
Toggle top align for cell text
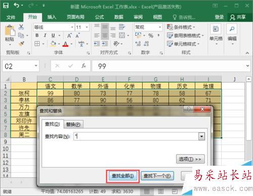[97, 26]
